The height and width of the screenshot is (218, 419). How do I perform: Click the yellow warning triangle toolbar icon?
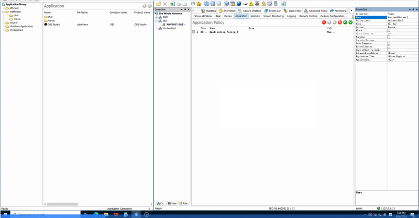click(x=251, y=4)
